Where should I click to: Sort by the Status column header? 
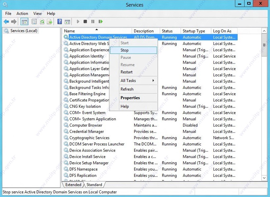(170, 31)
